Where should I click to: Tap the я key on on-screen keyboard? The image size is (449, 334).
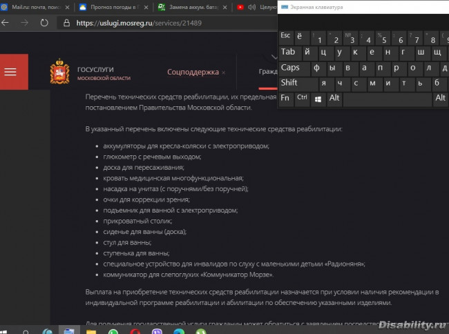(x=326, y=84)
